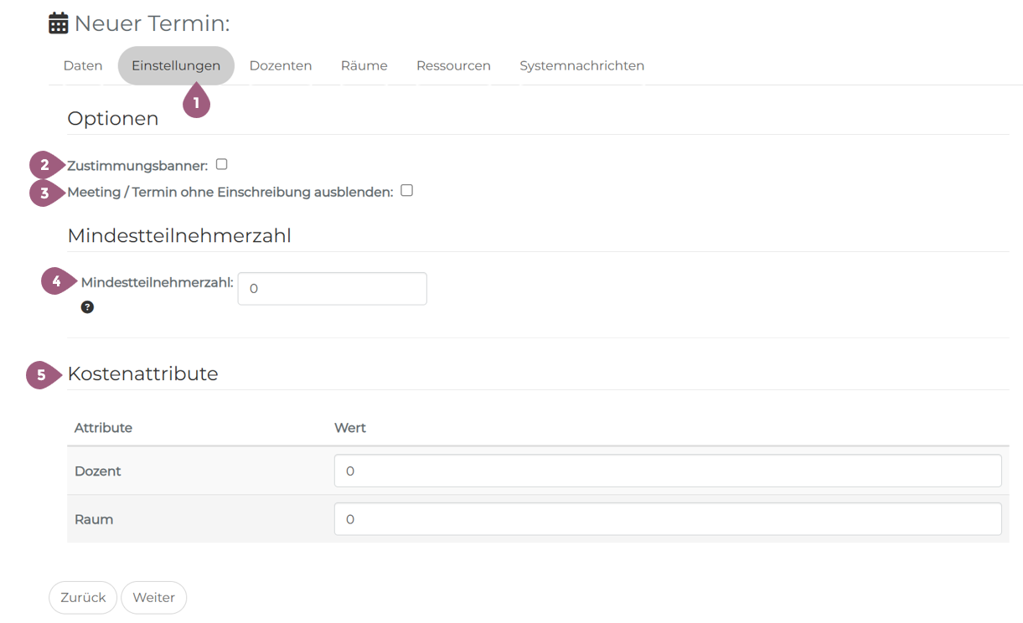The image size is (1023, 623).
Task: Select the Einstellungen tab
Action: (x=176, y=65)
